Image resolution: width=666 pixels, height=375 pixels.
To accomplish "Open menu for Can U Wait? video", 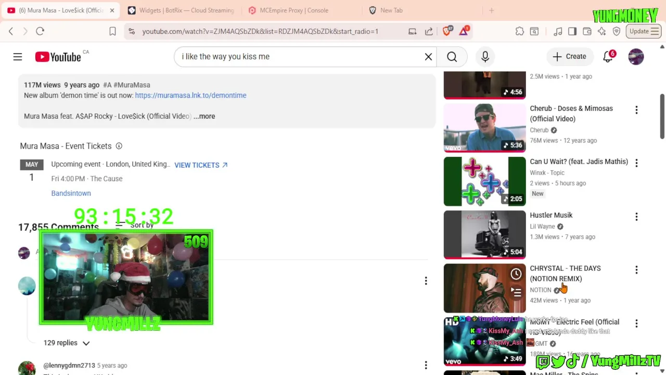I will tap(636, 163).
